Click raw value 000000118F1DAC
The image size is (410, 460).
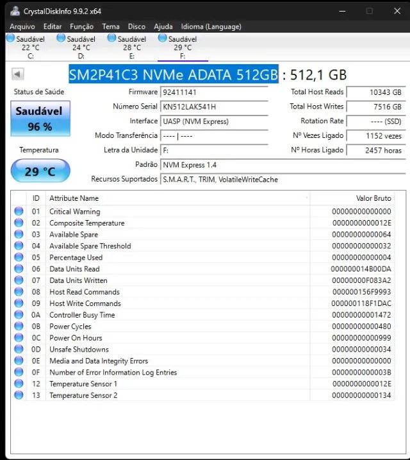coord(361,303)
